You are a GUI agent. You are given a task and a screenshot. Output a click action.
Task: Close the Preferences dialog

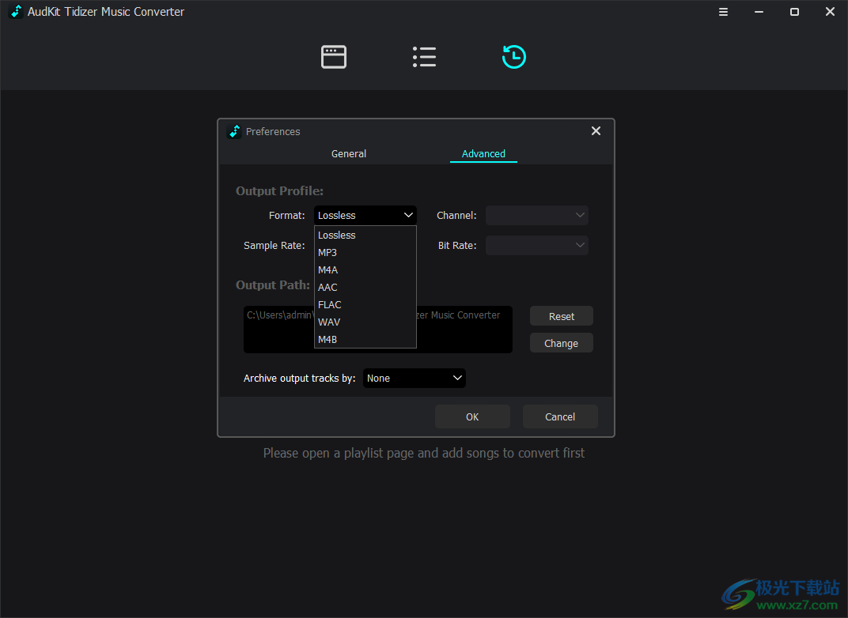(596, 130)
